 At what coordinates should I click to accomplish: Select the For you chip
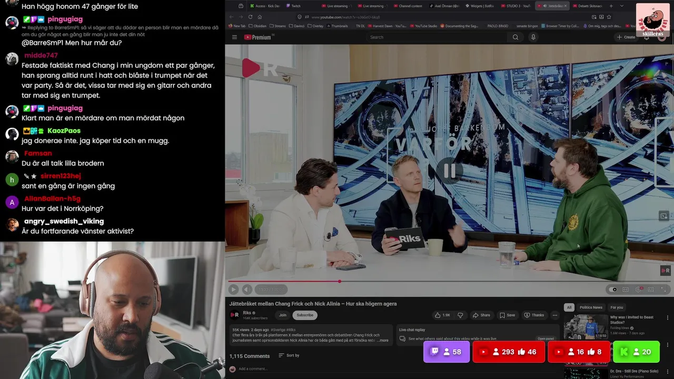coord(617,307)
